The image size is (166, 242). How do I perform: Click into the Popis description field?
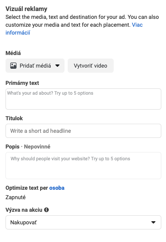point(83,166)
